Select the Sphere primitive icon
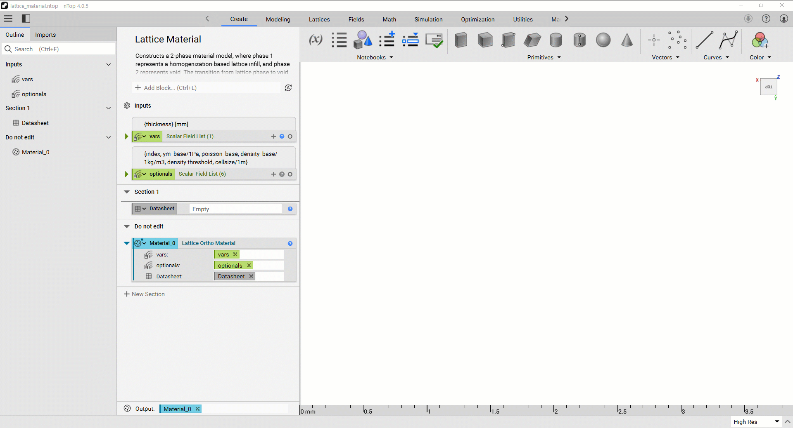The width and height of the screenshot is (793, 428). pos(603,40)
